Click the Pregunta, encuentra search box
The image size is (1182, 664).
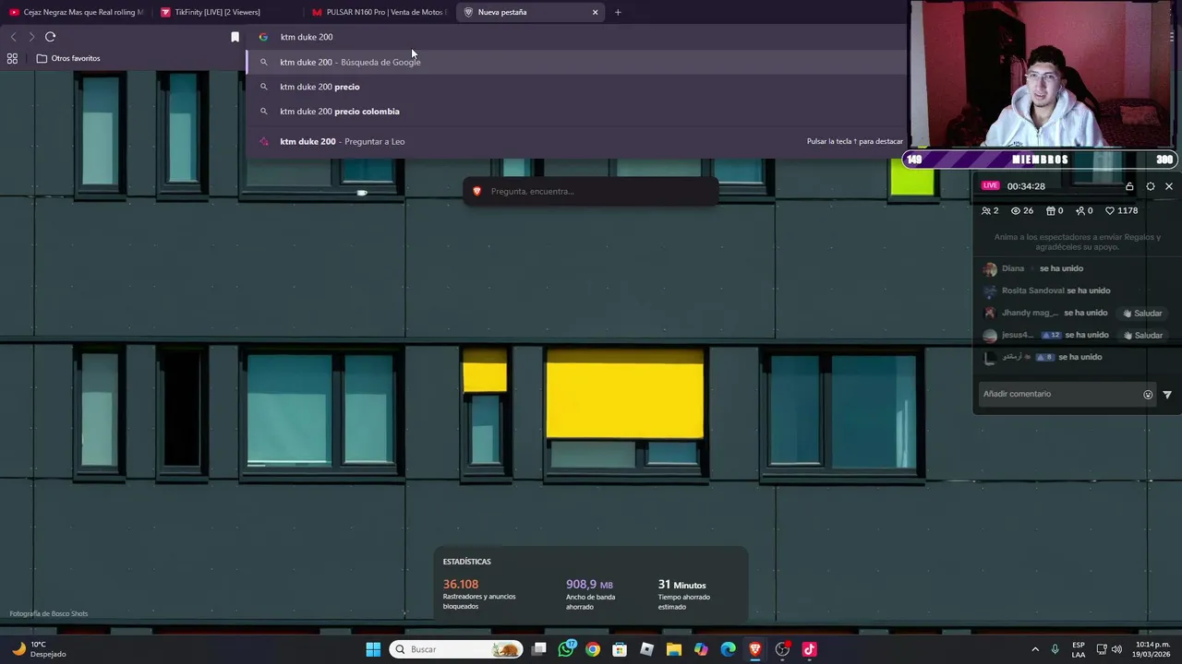click(591, 191)
